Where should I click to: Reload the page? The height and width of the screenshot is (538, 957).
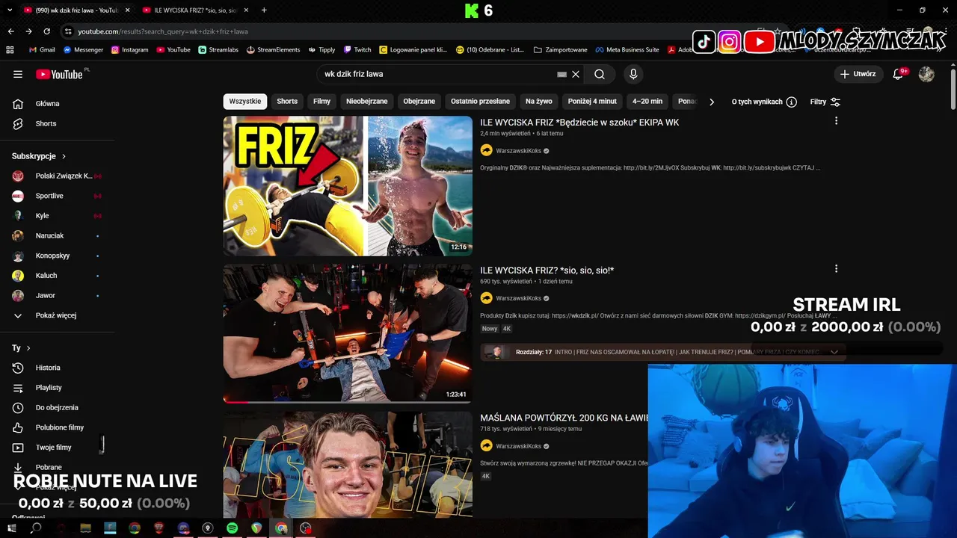(x=46, y=31)
